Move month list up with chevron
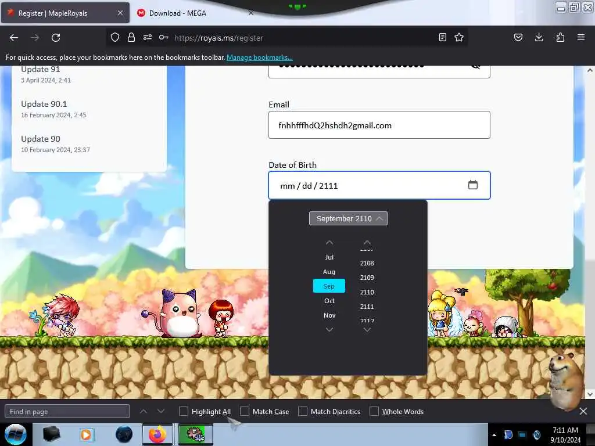The width and height of the screenshot is (595, 446). 329,243
